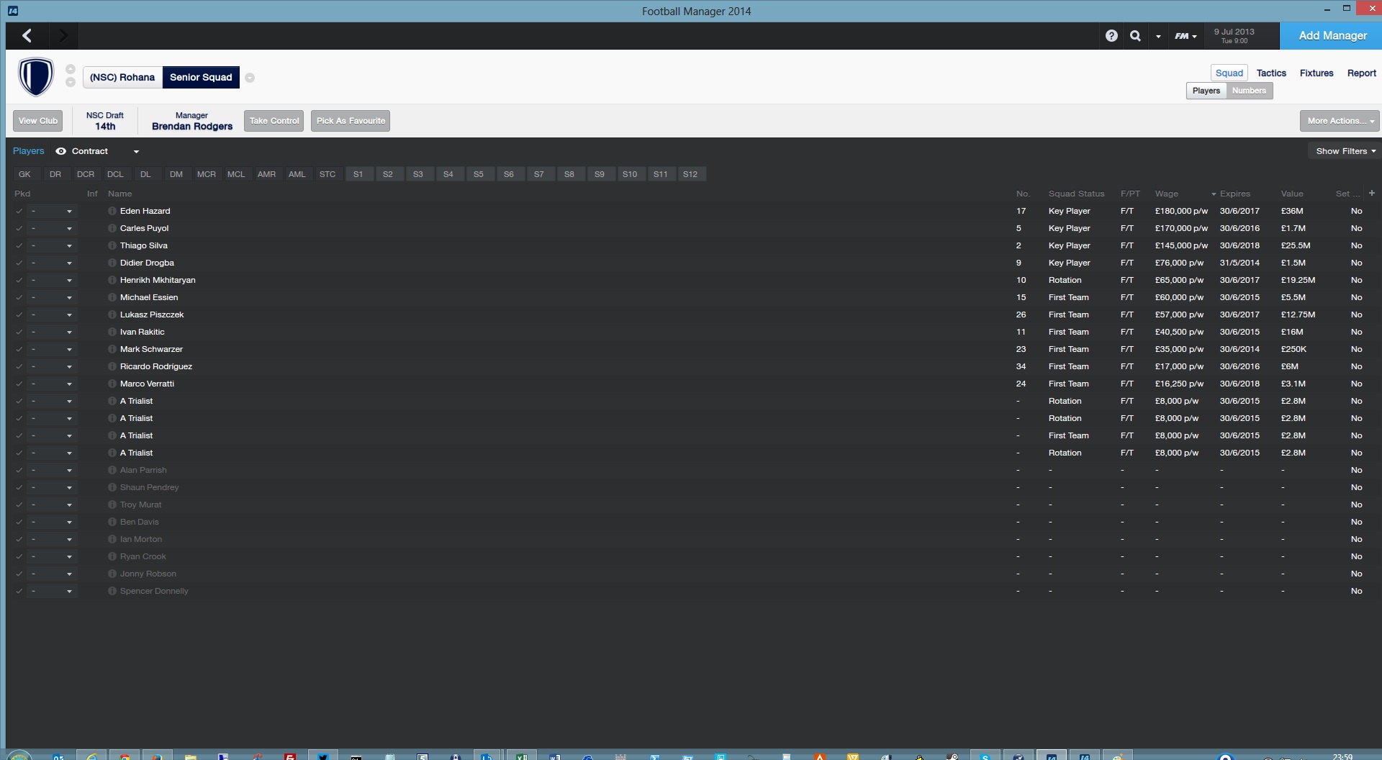Open info icon for Thiago Silva

click(x=112, y=245)
